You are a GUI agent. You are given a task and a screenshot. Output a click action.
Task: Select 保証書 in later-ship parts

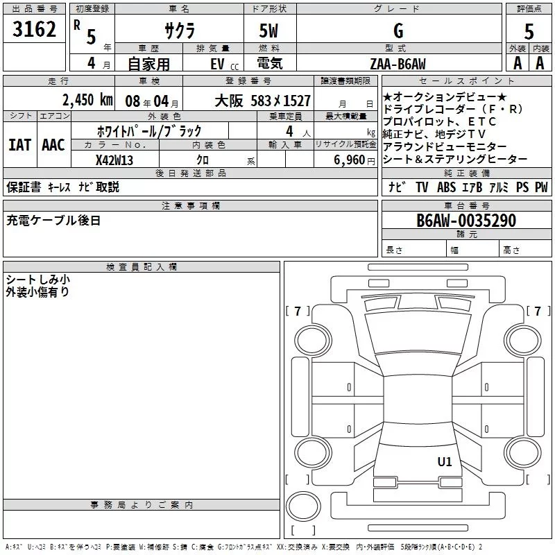click(x=24, y=187)
